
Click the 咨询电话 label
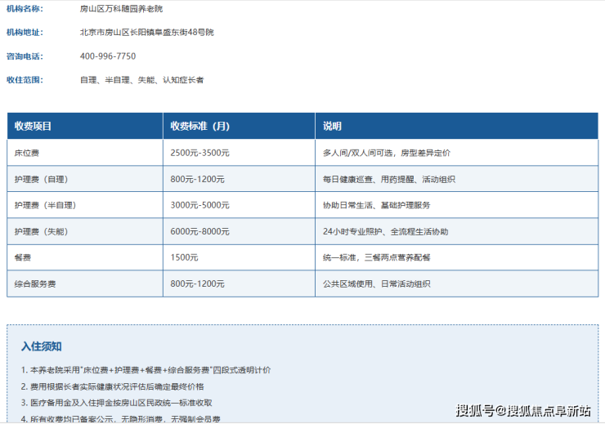[25, 56]
